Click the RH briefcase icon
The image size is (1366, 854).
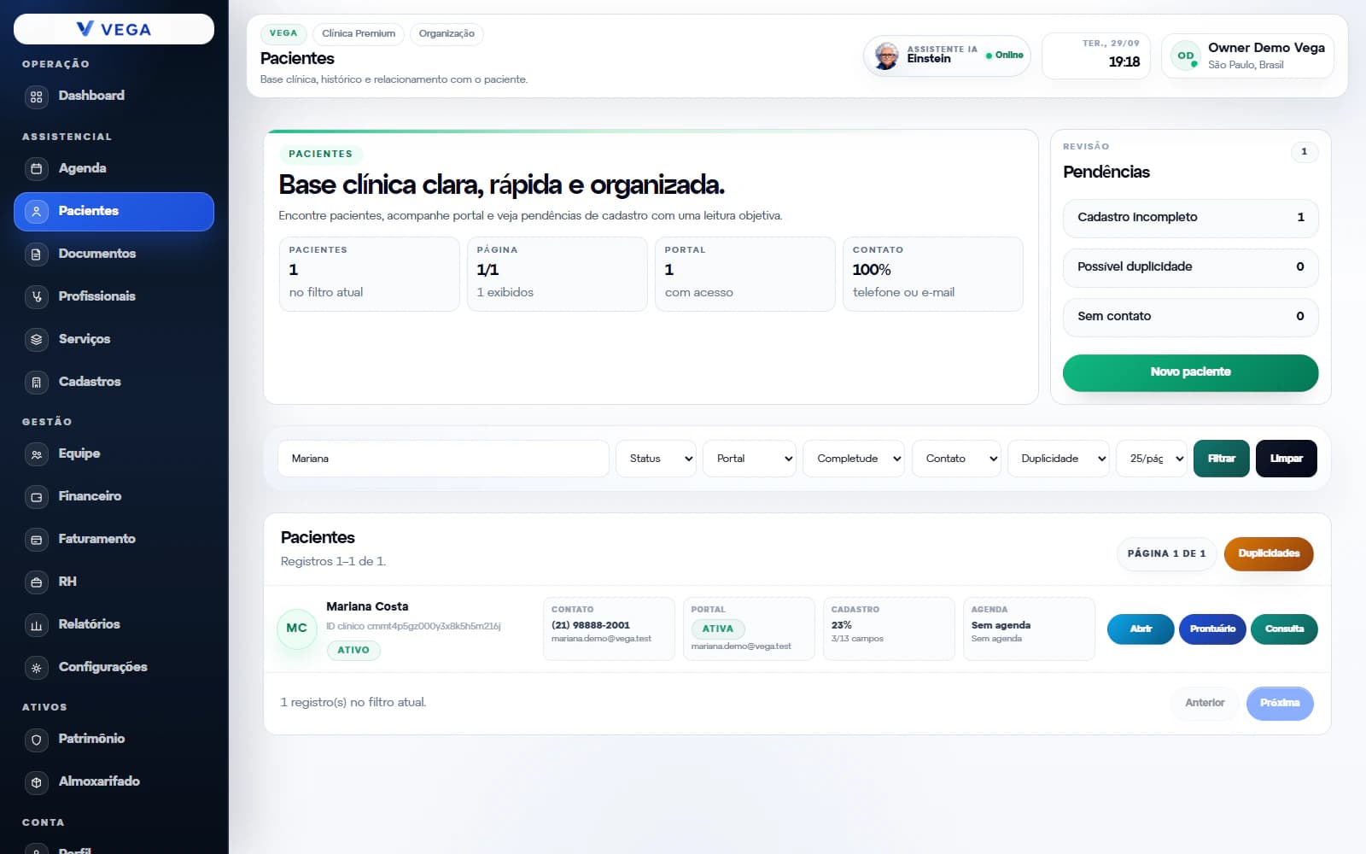point(36,582)
